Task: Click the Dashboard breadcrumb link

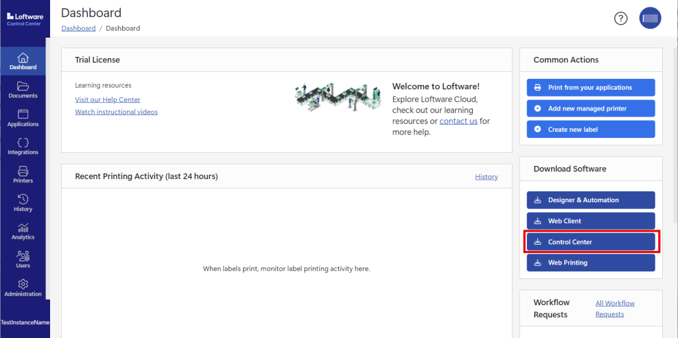Action: [x=78, y=29]
